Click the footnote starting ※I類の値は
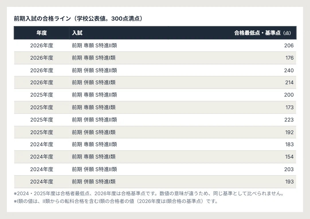 [x=116, y=202]
